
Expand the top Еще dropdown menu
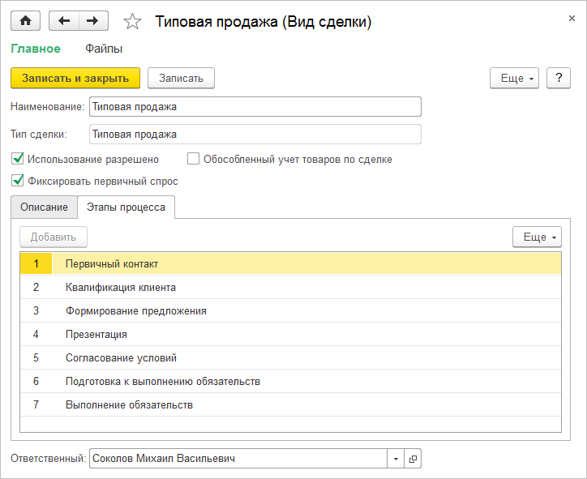[515, 78]
